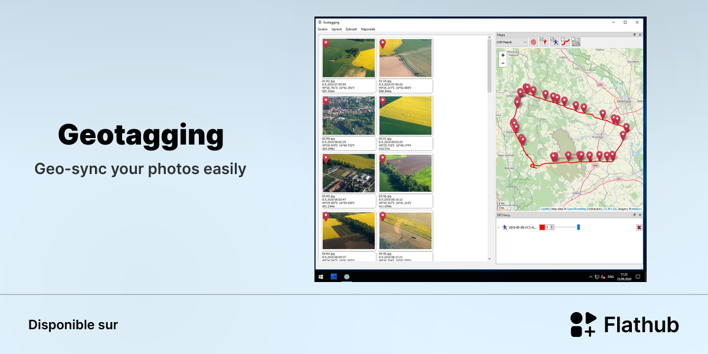Select the 01-R2.jpg photo thumbnail

point(348,58)
